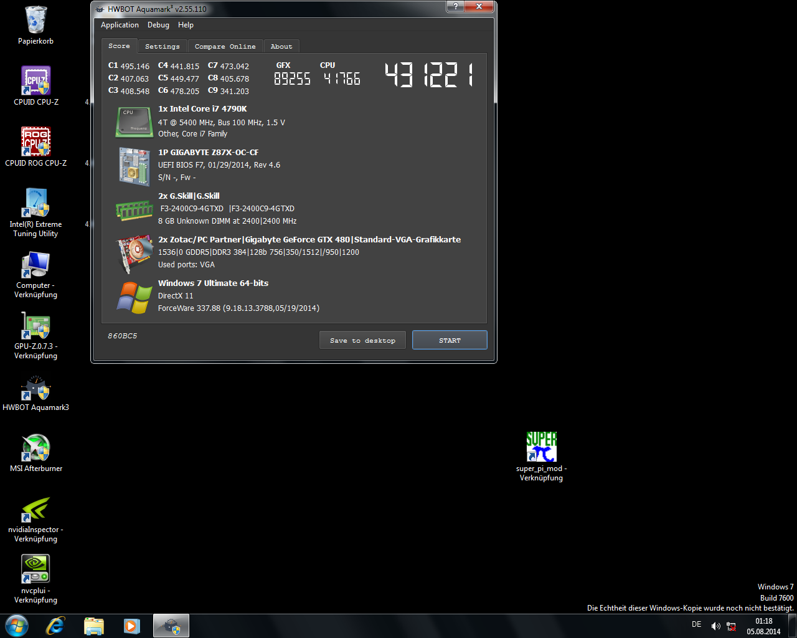
Task: Click the '4T @ 5400 MHz, Bus 100 MHz, 1.5 V' line
Action: [x=222, y=122]
